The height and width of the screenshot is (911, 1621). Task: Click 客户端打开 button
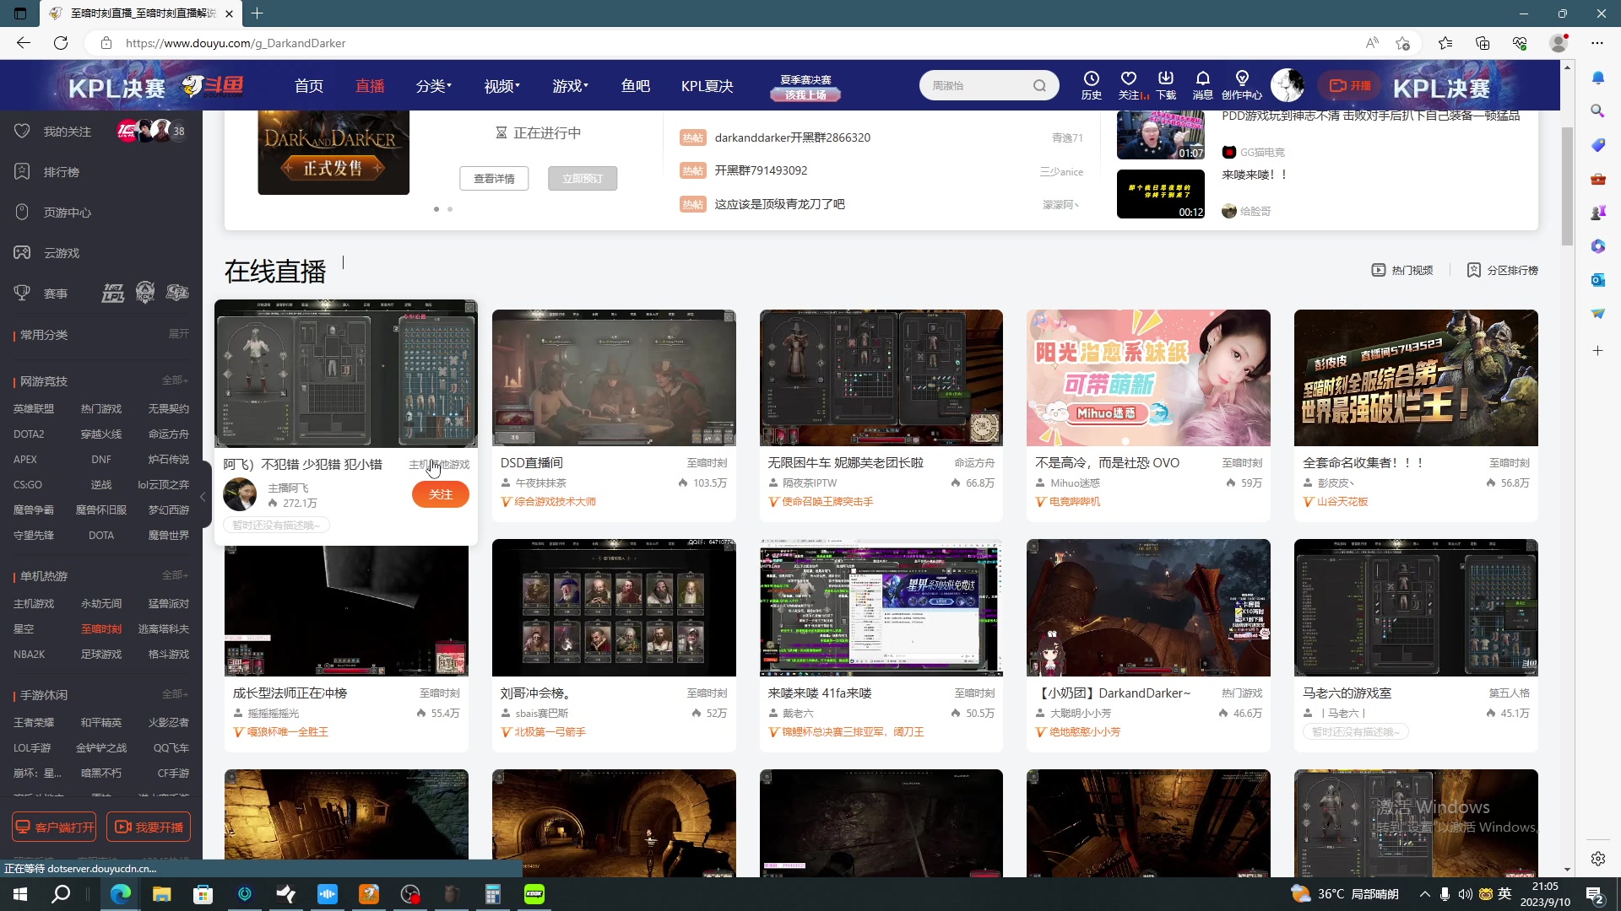(54, 827)
